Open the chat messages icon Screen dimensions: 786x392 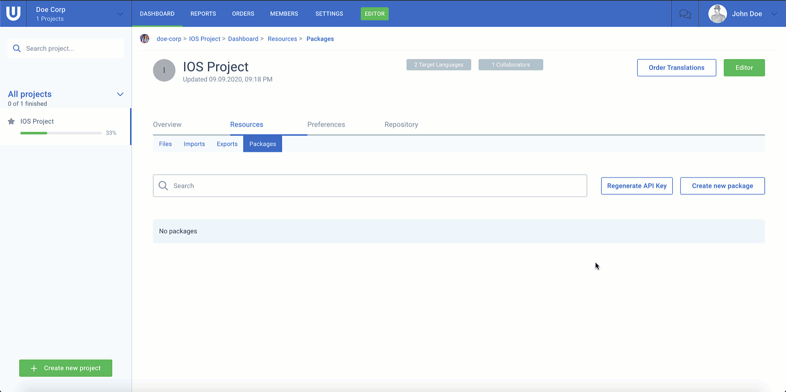(685, 14)
